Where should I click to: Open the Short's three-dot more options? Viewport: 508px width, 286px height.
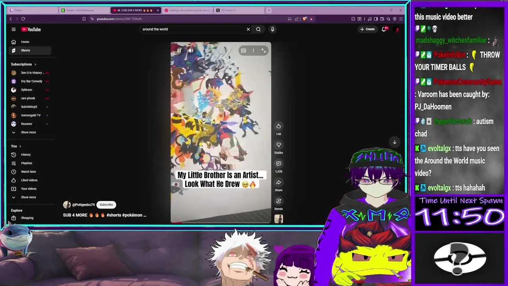click(x=254, y=50)
